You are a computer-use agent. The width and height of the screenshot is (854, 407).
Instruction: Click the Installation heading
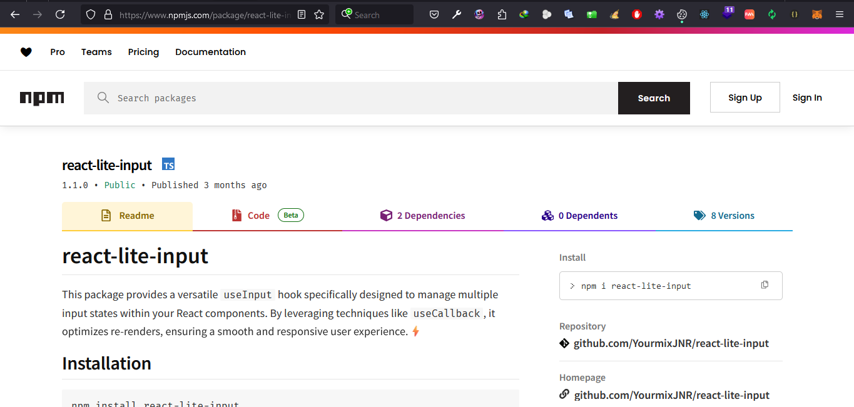[106, 363]
